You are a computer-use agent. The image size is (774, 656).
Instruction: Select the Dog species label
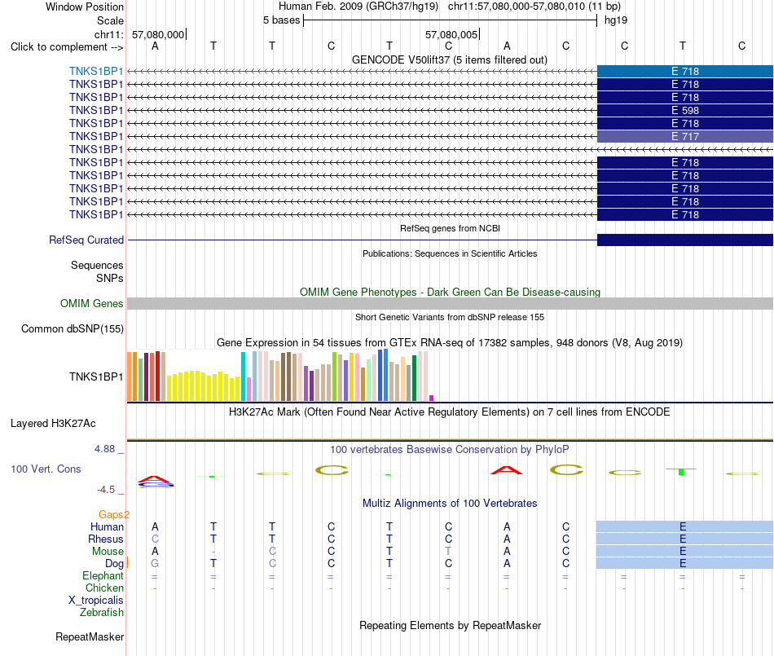click(114, 564)
